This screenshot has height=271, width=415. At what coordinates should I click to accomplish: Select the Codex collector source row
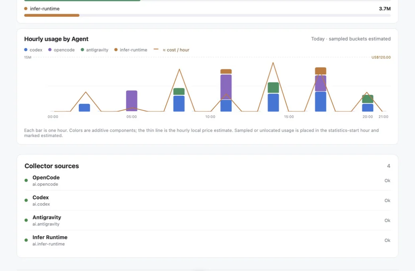[207, 200]
